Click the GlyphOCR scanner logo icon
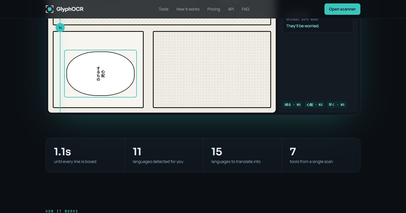Screen dimensions: 406x213 (50, 9)
